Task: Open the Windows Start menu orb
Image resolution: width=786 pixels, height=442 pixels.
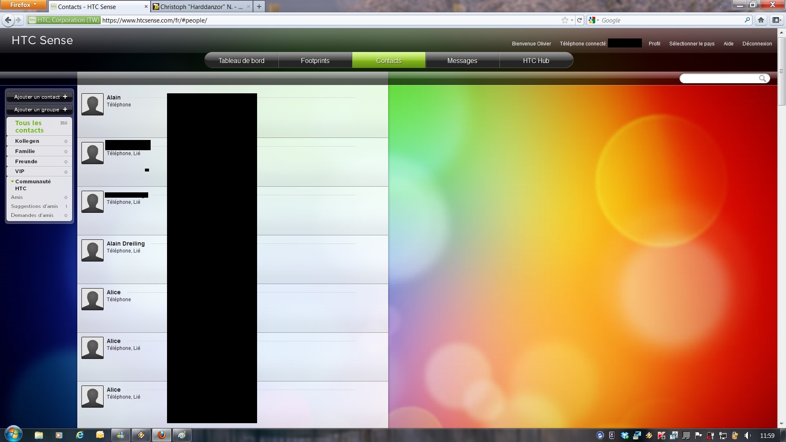Action: tap(13, 435)
